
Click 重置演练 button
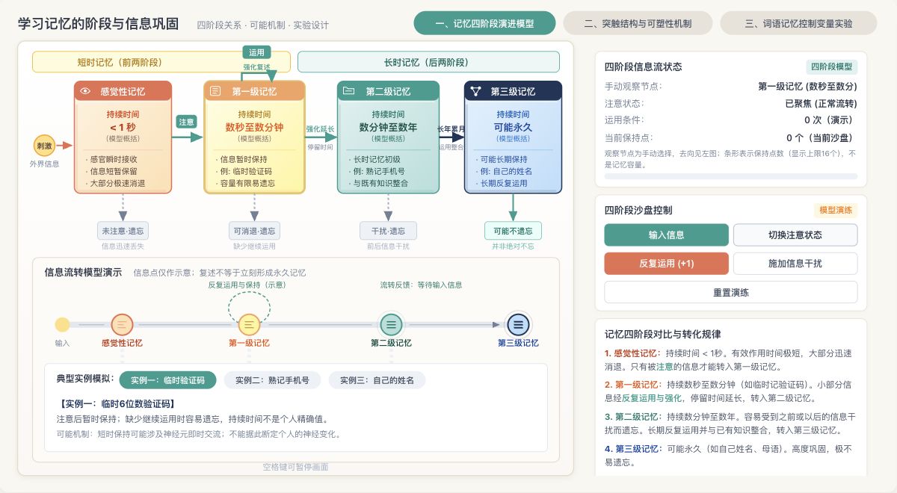point(731,292)
